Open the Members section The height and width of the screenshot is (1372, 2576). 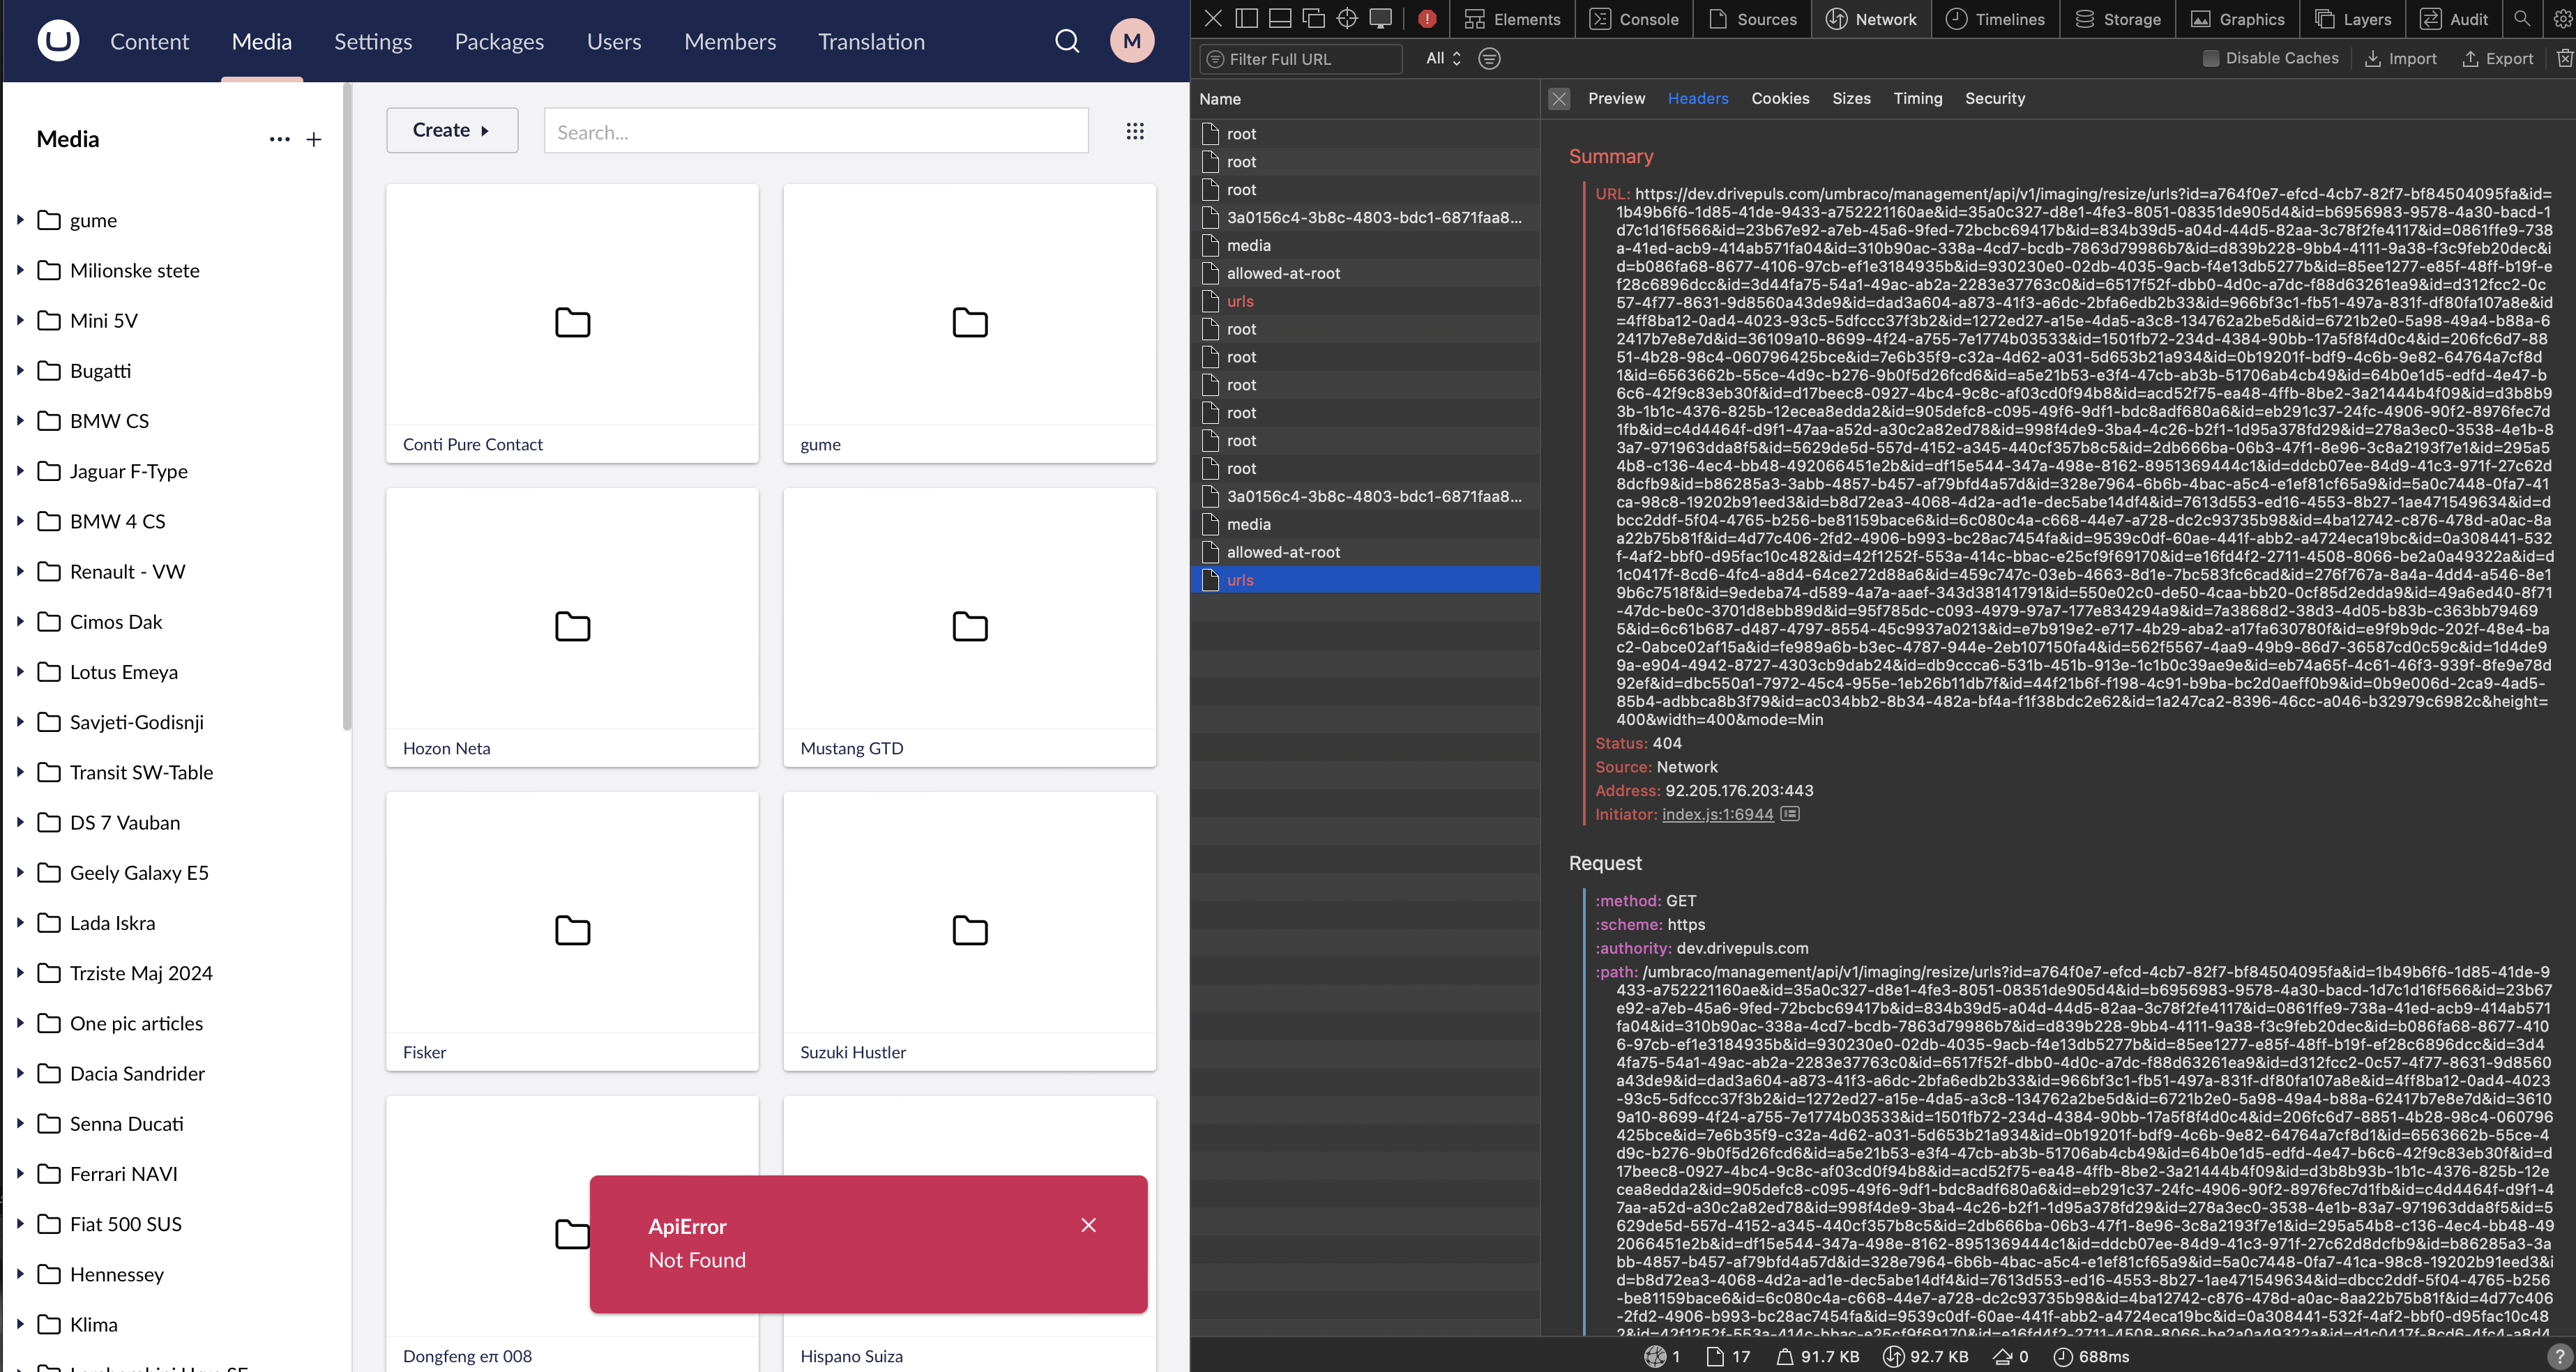pyautogui.click(x=730, y=41)
